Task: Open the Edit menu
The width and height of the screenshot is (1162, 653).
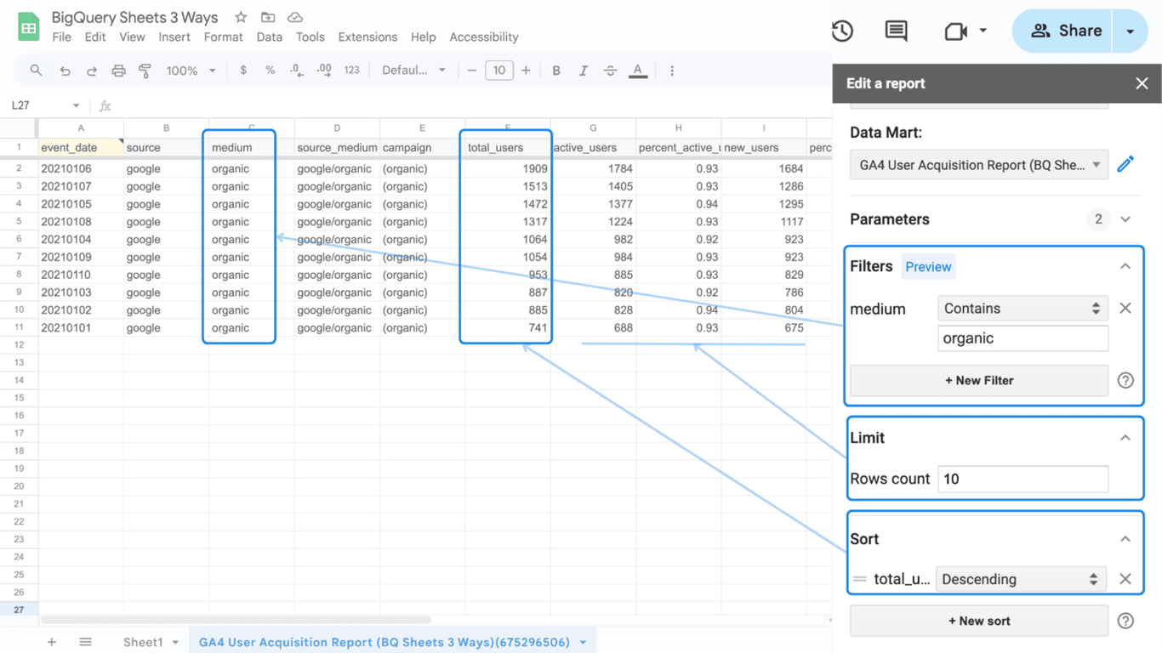Action: pyautogui.click(x=95, y=37)
